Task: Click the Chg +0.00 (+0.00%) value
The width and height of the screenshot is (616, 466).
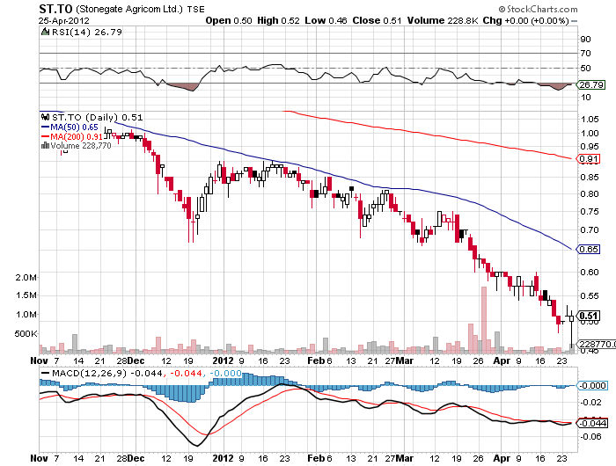Action: (525, 20)
